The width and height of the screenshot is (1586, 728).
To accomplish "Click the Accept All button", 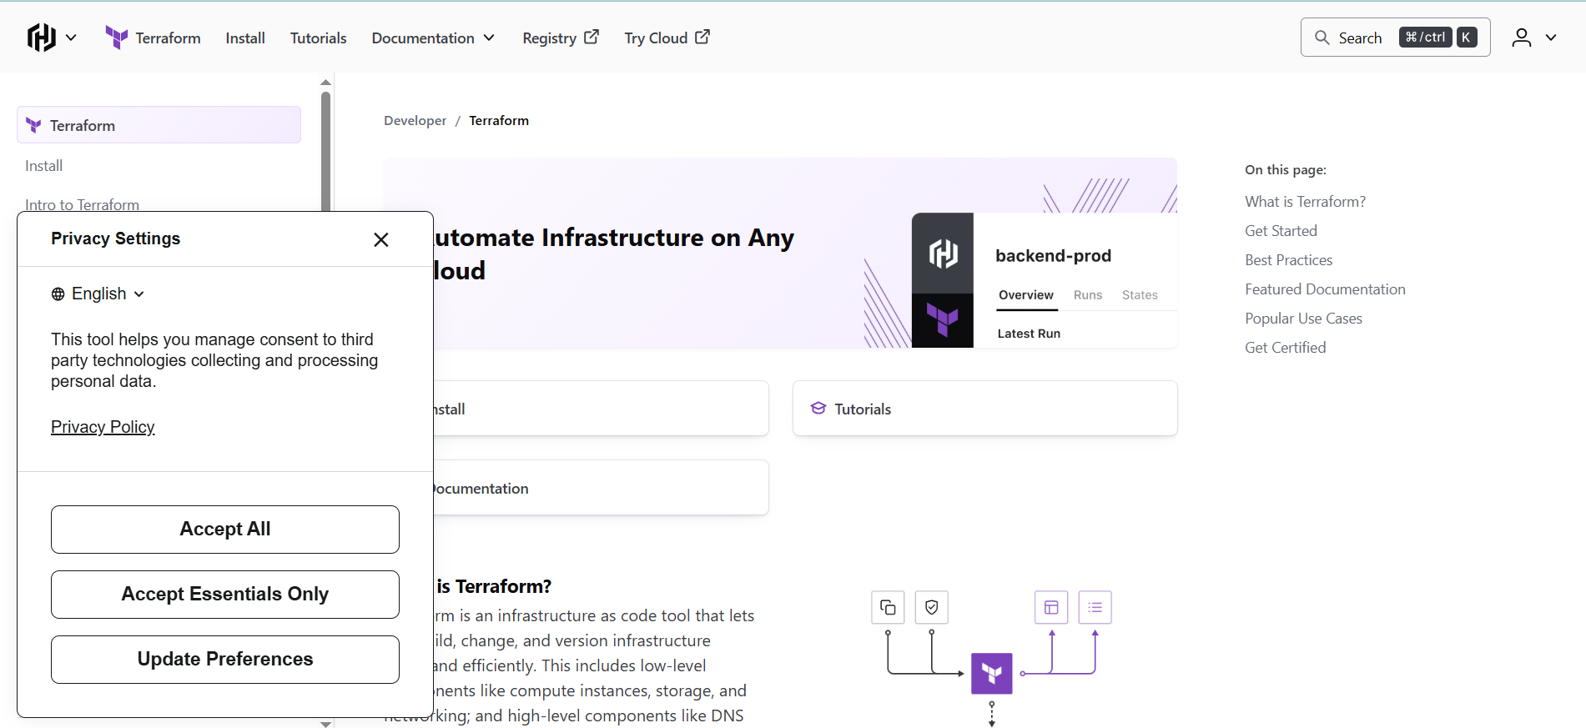I will pos(225,530).
